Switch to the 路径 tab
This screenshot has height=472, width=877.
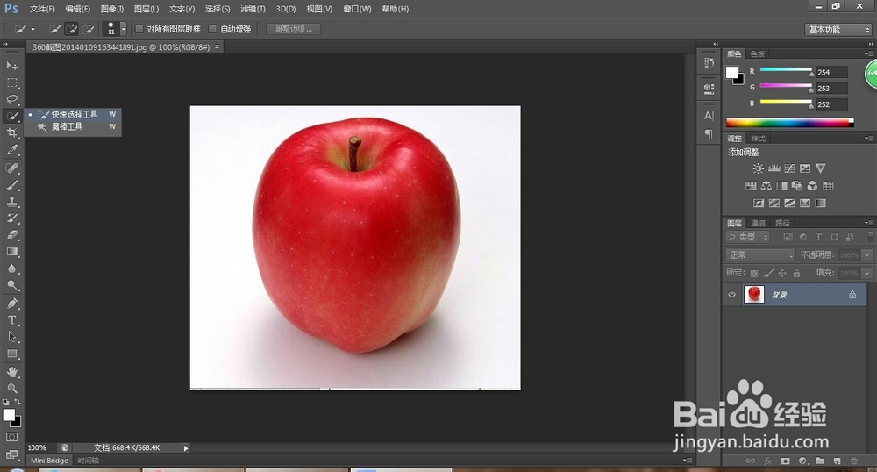click(x=782, y=223)
